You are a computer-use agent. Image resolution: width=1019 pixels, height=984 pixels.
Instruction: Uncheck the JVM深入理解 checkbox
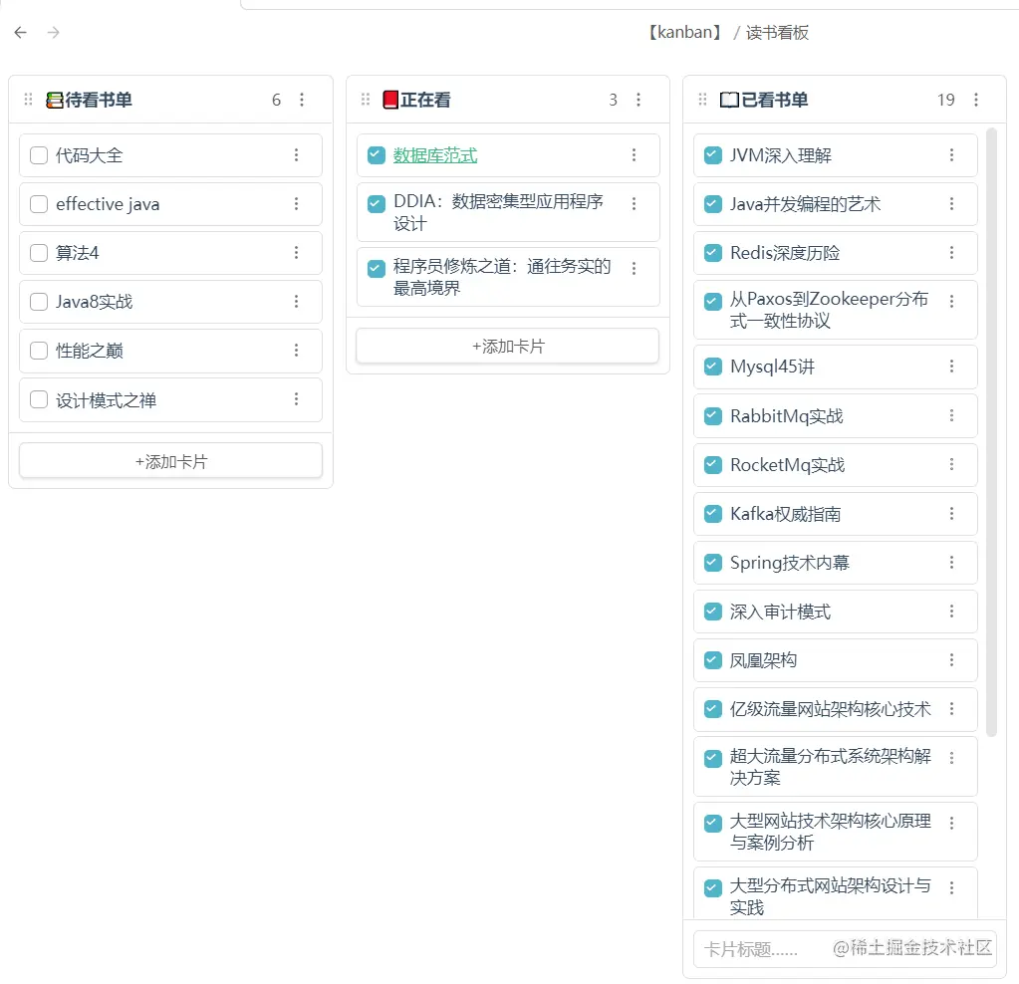coord(713,155)
